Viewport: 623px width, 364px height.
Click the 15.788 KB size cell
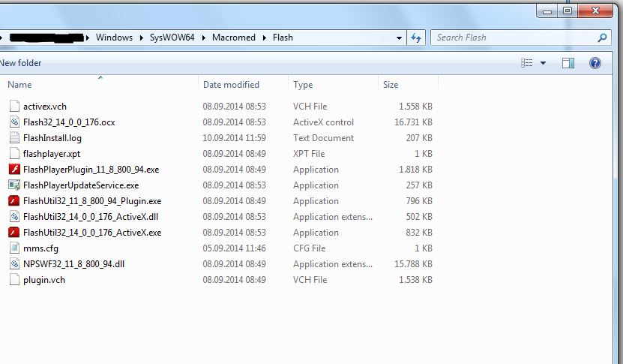(413, 264)
